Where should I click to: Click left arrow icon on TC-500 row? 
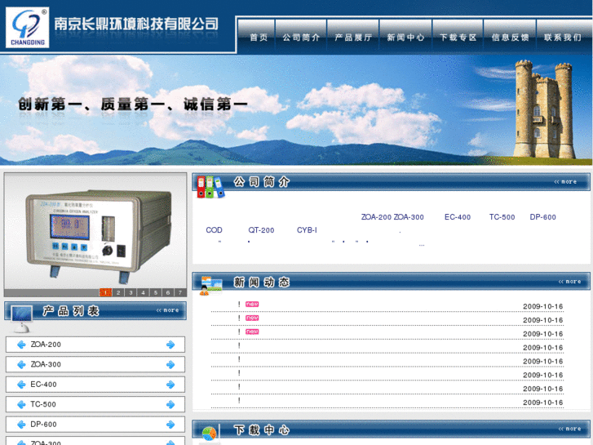(21, 405)
